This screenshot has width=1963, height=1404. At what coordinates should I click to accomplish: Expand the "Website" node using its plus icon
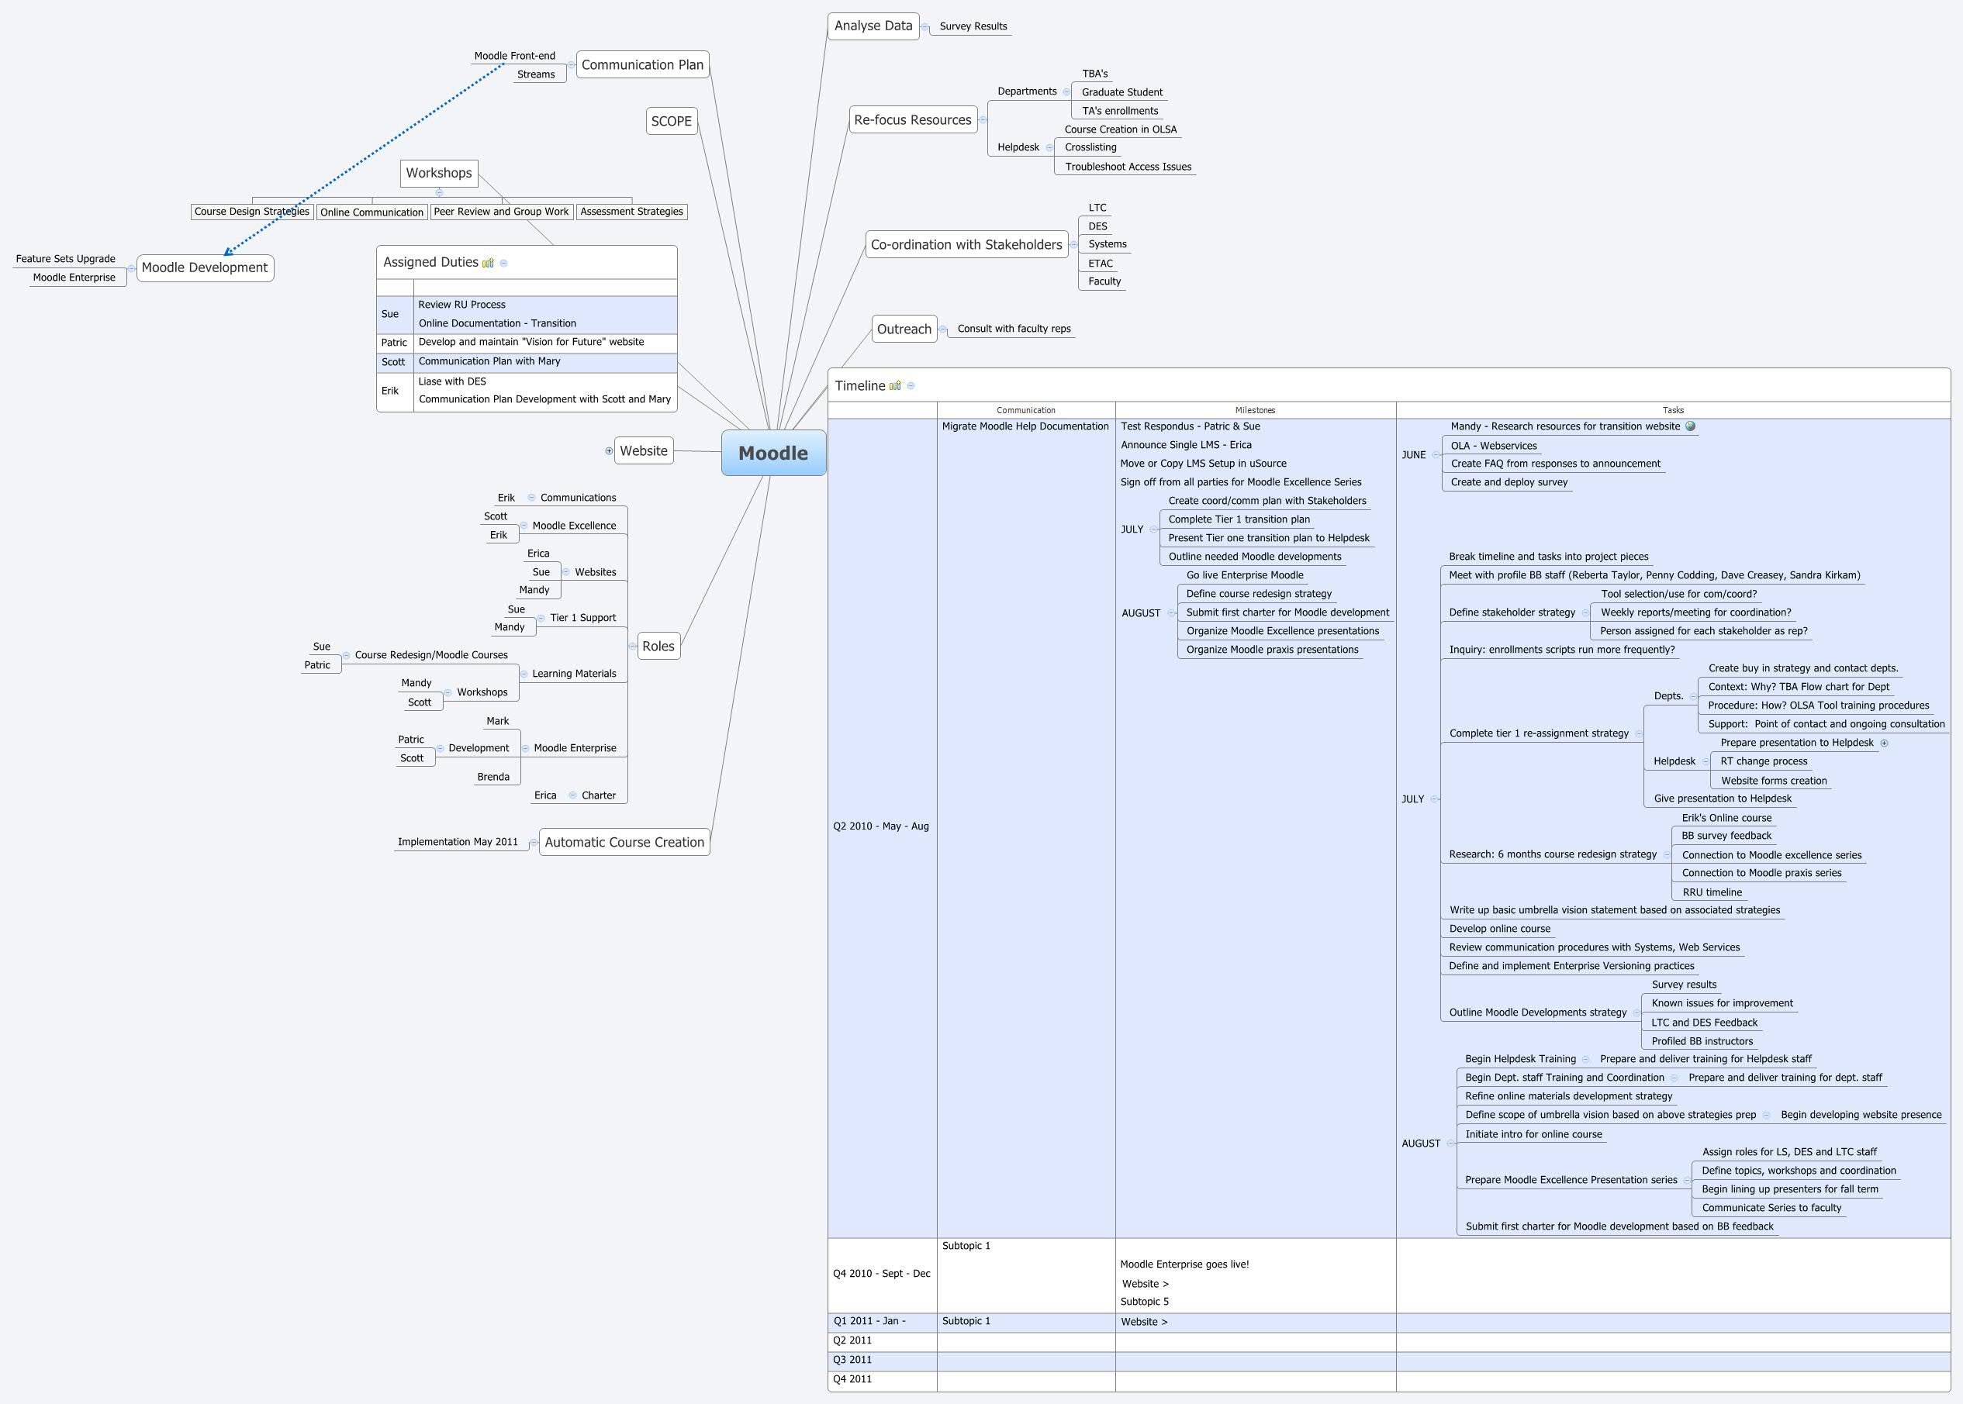coord(610,450)
